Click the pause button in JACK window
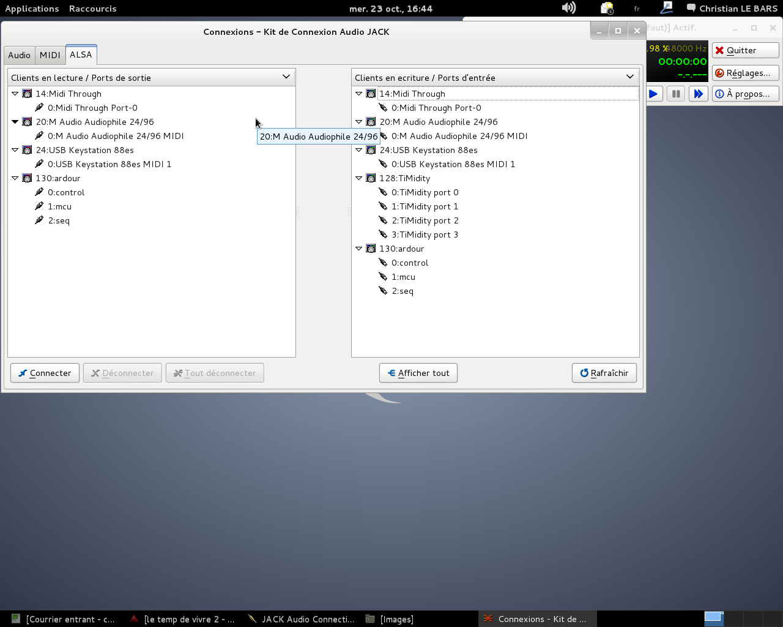Image resolution: width=783 pixels, height=627 pixels. [676, 94]
